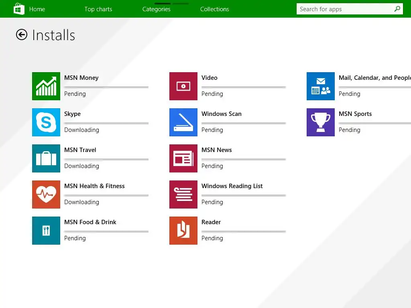The width and height of the screenshot is (411, 308).
Task: Go to the Home tab
Action: pos(37,9)
